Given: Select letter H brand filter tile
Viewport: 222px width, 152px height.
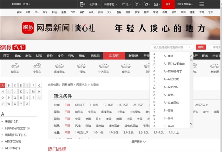Looking at the screenshot, I should [x=3, y=92].
